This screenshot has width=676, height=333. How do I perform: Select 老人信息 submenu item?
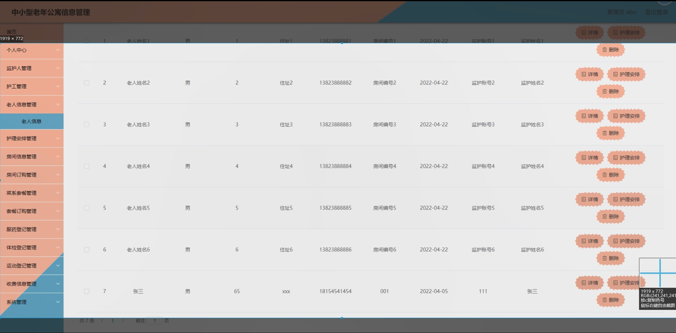point(31,121)
